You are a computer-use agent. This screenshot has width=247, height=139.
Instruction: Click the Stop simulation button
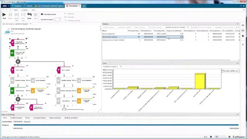click(x=36, y=16)
